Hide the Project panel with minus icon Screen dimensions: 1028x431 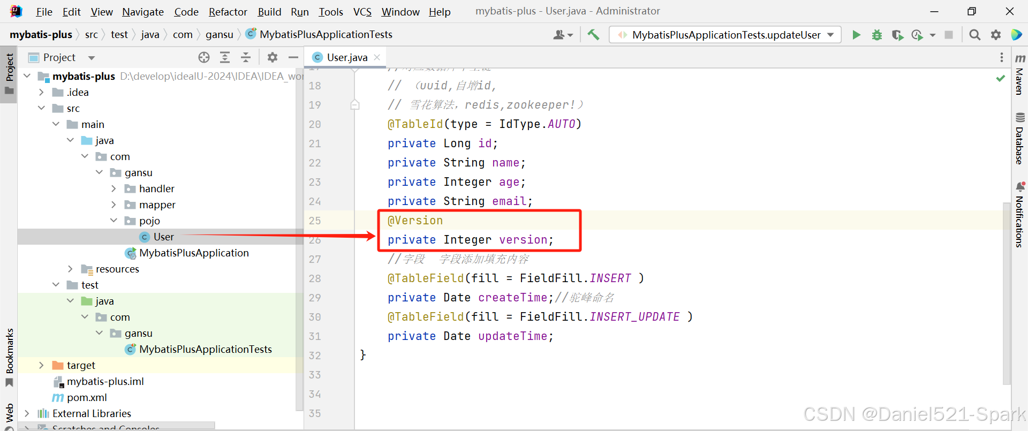pyautogui.click(x=293, y=57)
